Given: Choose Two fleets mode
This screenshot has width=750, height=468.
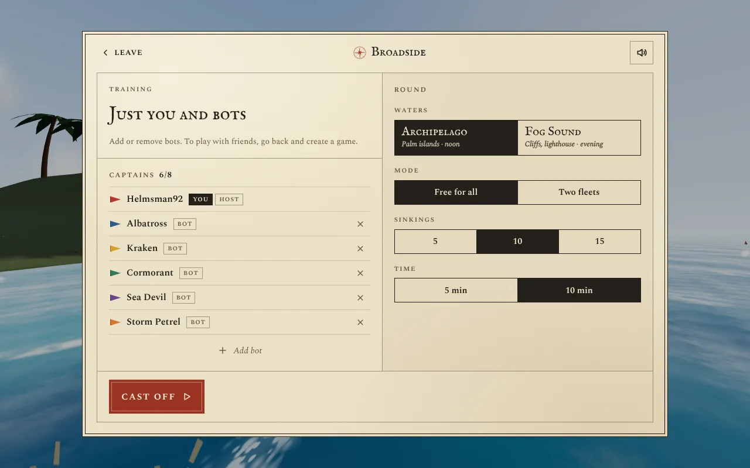Looking at the screenshot, I should click(x=579, y=192).
